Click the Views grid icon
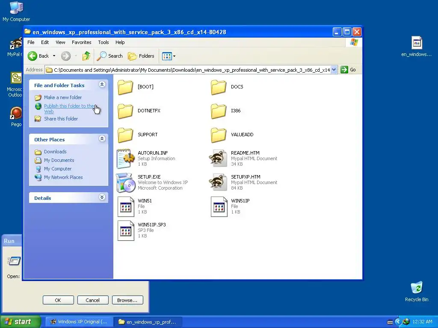The height and width of the screenshot is (328, 438). click(167, 56)
